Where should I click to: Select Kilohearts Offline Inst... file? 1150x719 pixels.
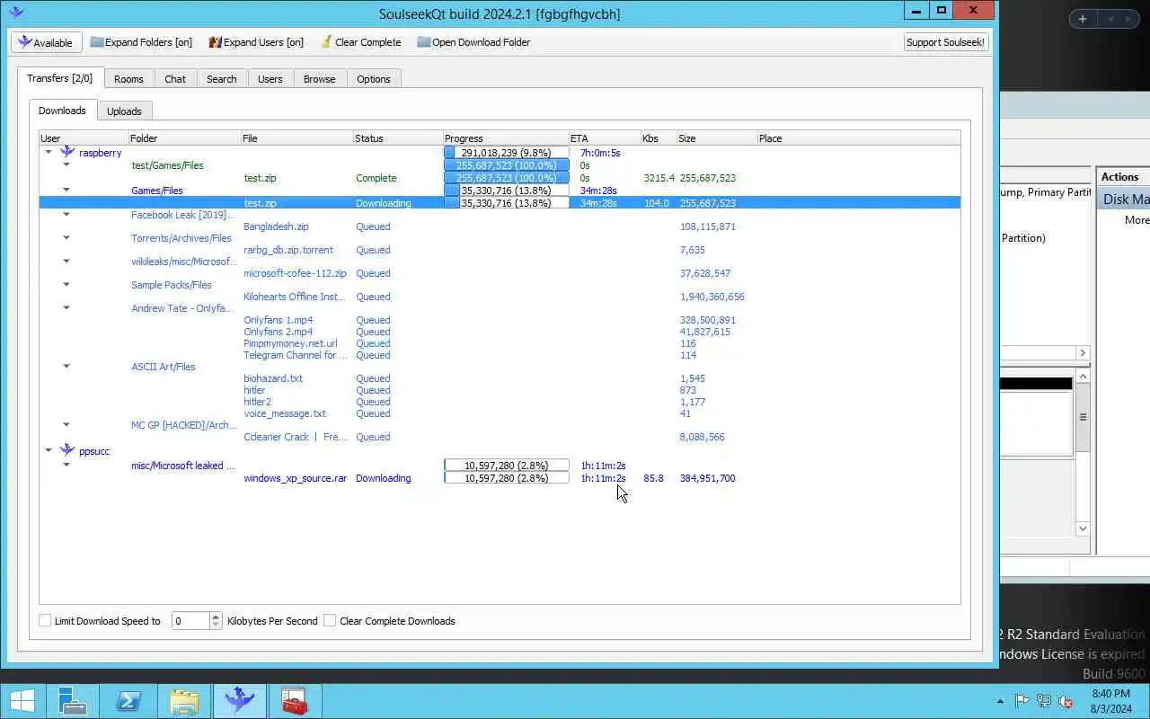tap(294, 297)
